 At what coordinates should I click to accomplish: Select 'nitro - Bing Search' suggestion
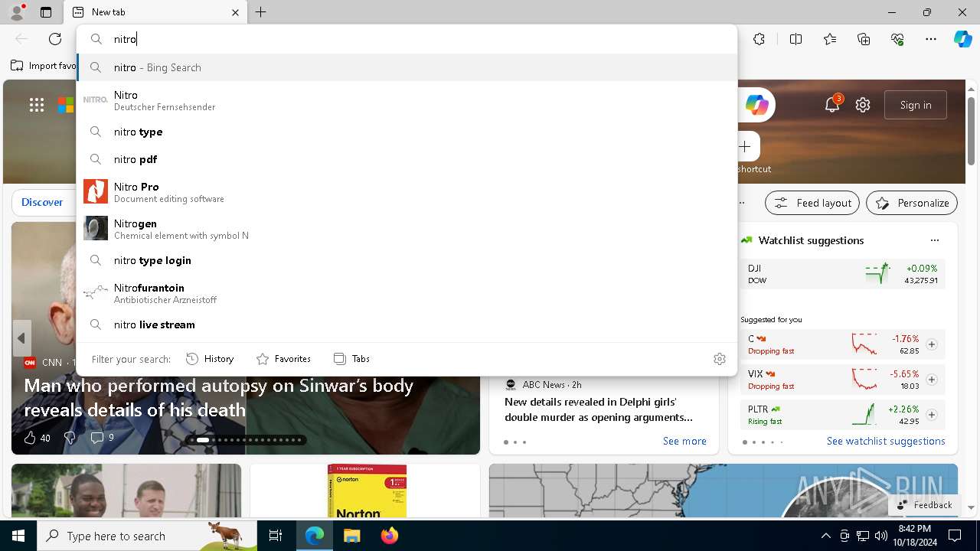[x=407, y=67]
